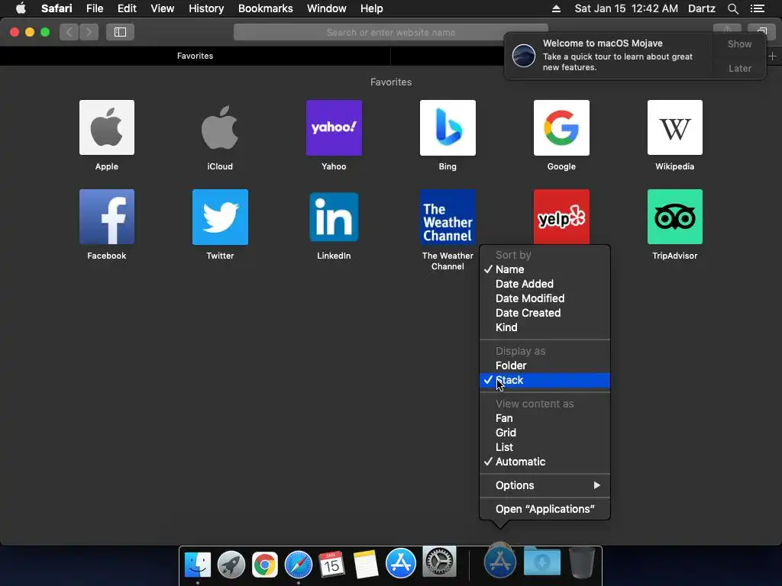Open the History menu
The image size is (782, 586).
tap(206, 8)
